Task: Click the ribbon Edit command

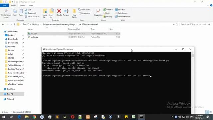Action: tap(106, 13)
